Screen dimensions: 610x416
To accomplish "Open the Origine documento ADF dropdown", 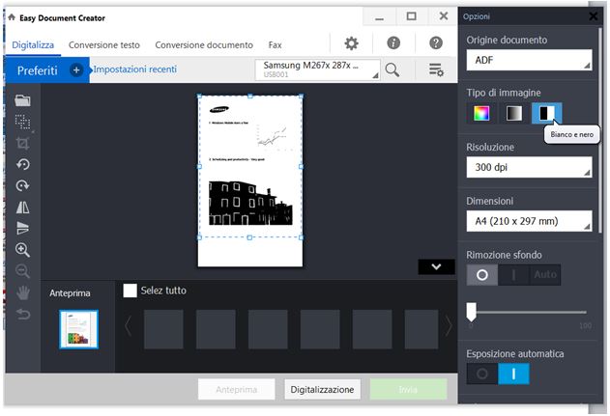I will [x=528, y=60].
